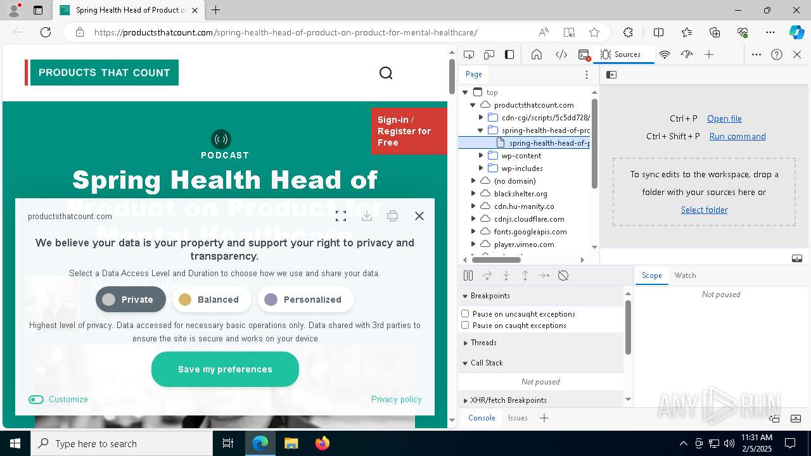Toggle the Customize switch
Image resolution: width=811 pixels, height=456 pixels.
tap(36, 399)
